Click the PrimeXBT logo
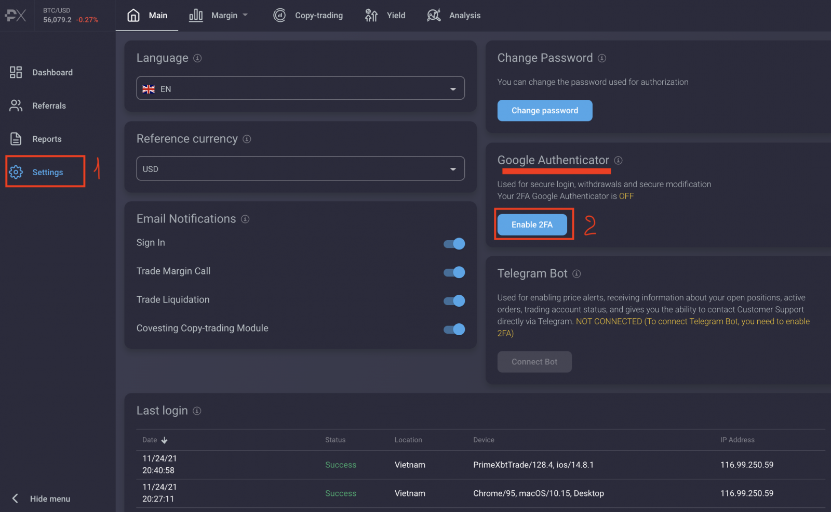Screen dimensions: 831x512 click(x=15, y=15)
